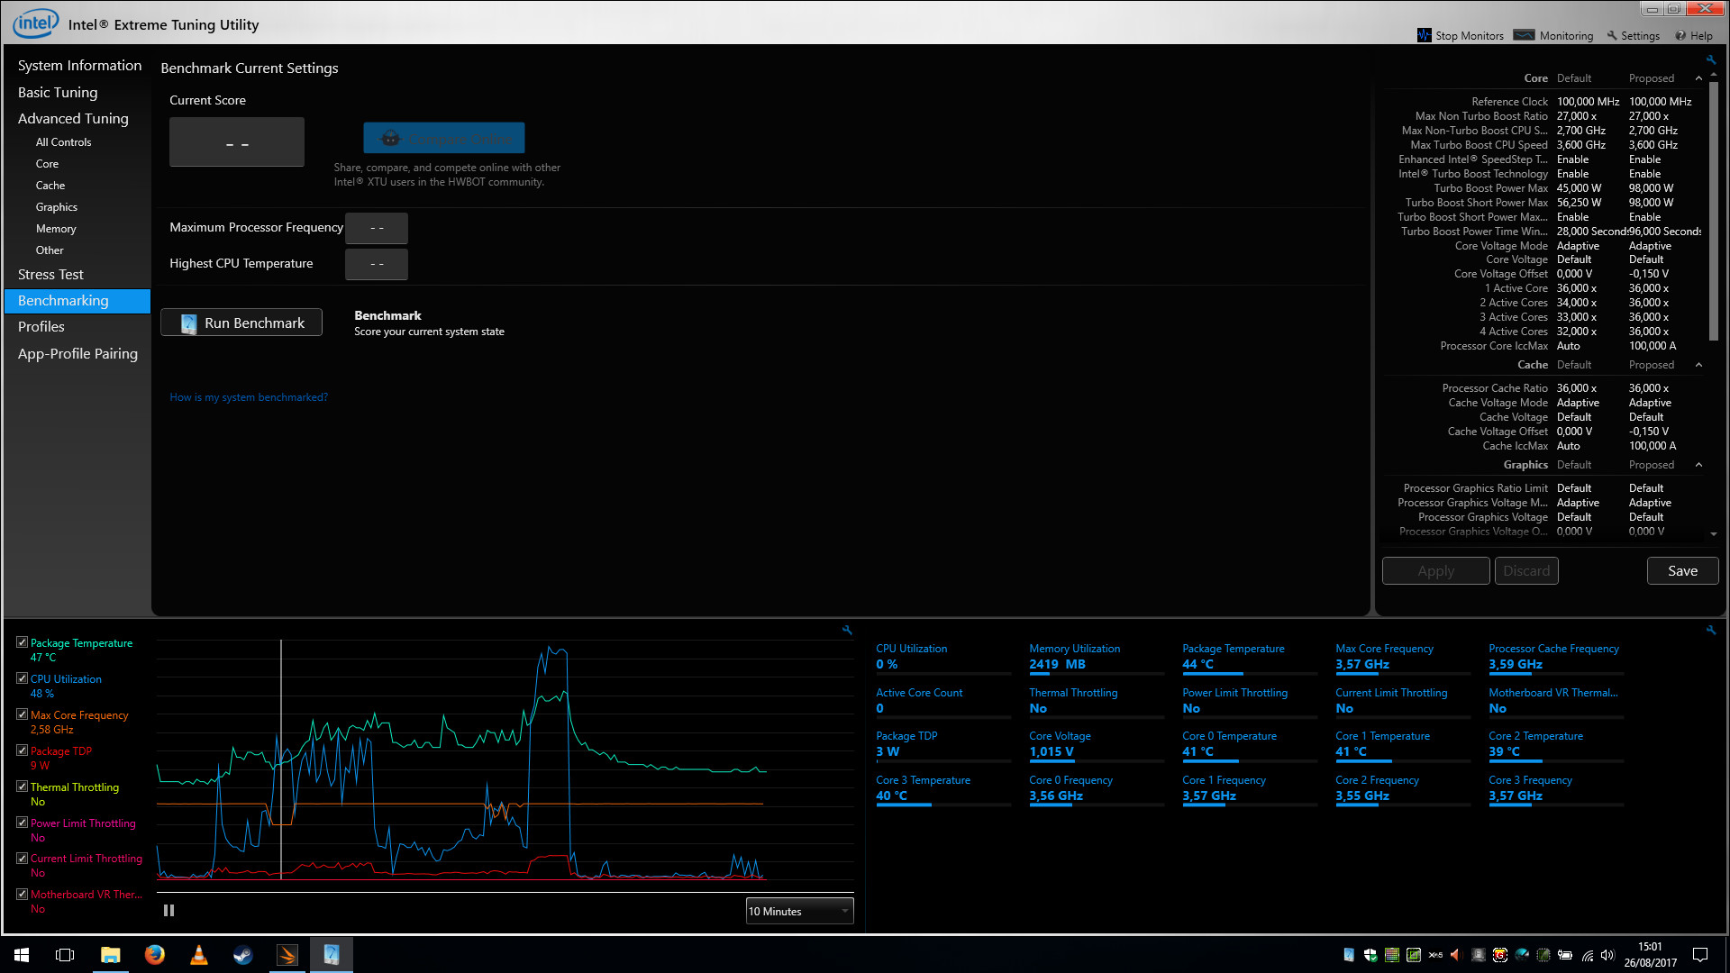Click Run Benchmark button

tap(241, 323)
